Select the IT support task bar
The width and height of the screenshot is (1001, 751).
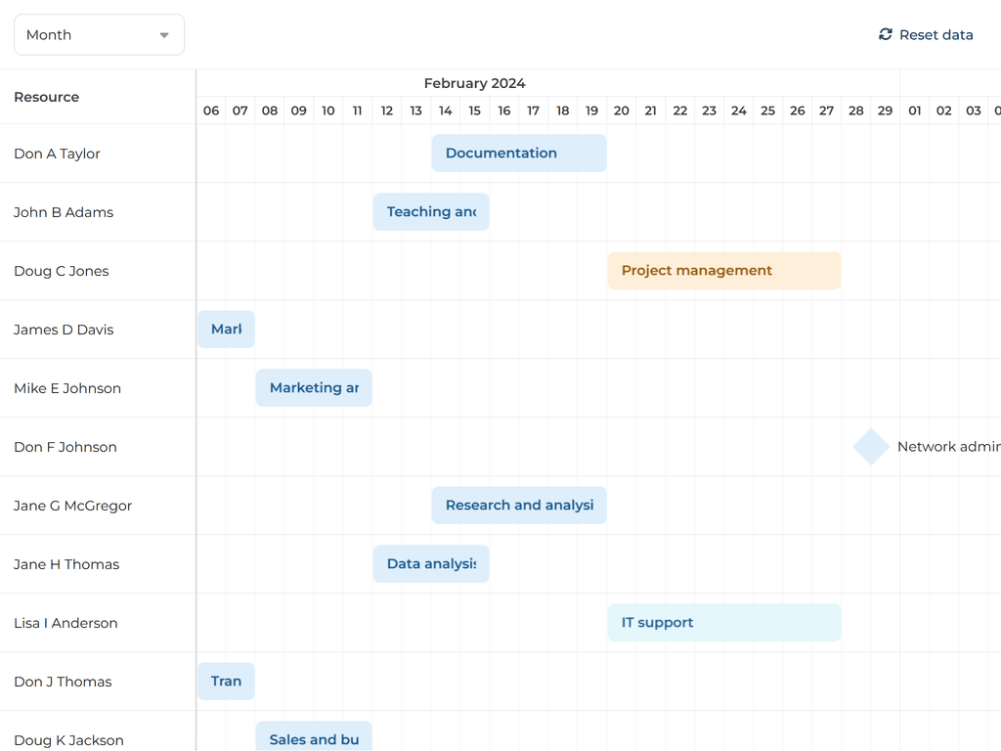point(723,623)
